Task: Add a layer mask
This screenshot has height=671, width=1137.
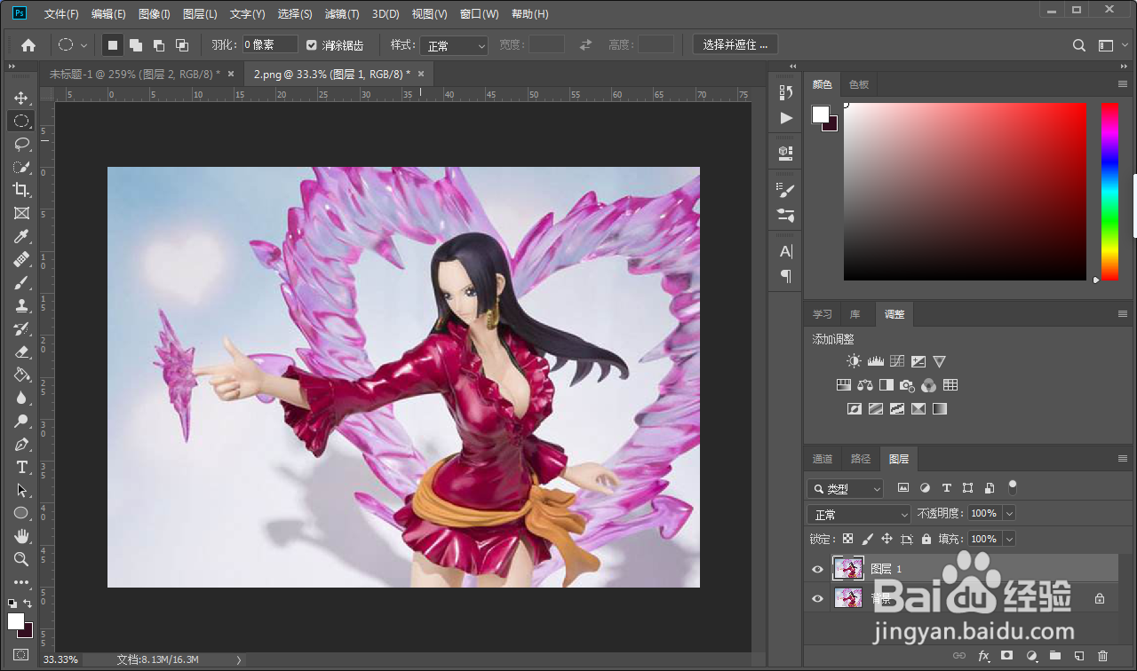Action: click(x=1007, y=656)
